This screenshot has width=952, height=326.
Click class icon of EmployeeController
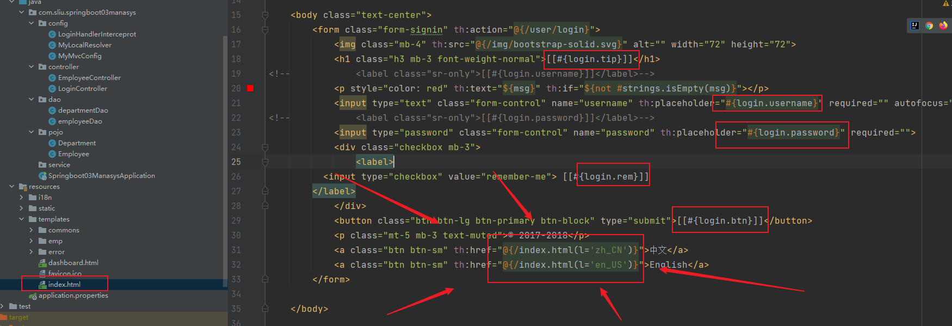(x=52, y=78)
